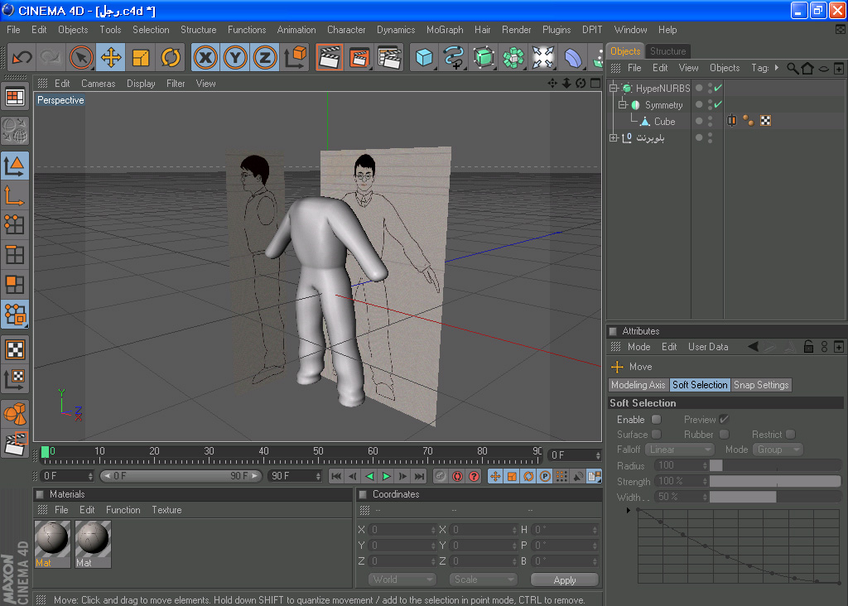This screenshot has height=606, width=848.
Task: Toggle Y axis lock
Action: click(x=235, y=57)
